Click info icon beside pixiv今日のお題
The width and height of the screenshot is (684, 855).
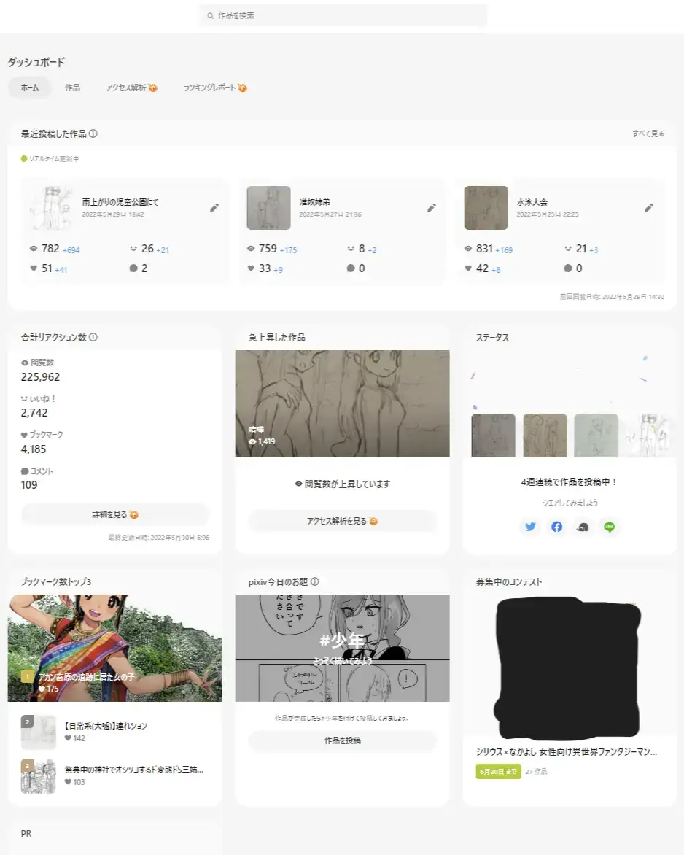click(x=315, y=582)
